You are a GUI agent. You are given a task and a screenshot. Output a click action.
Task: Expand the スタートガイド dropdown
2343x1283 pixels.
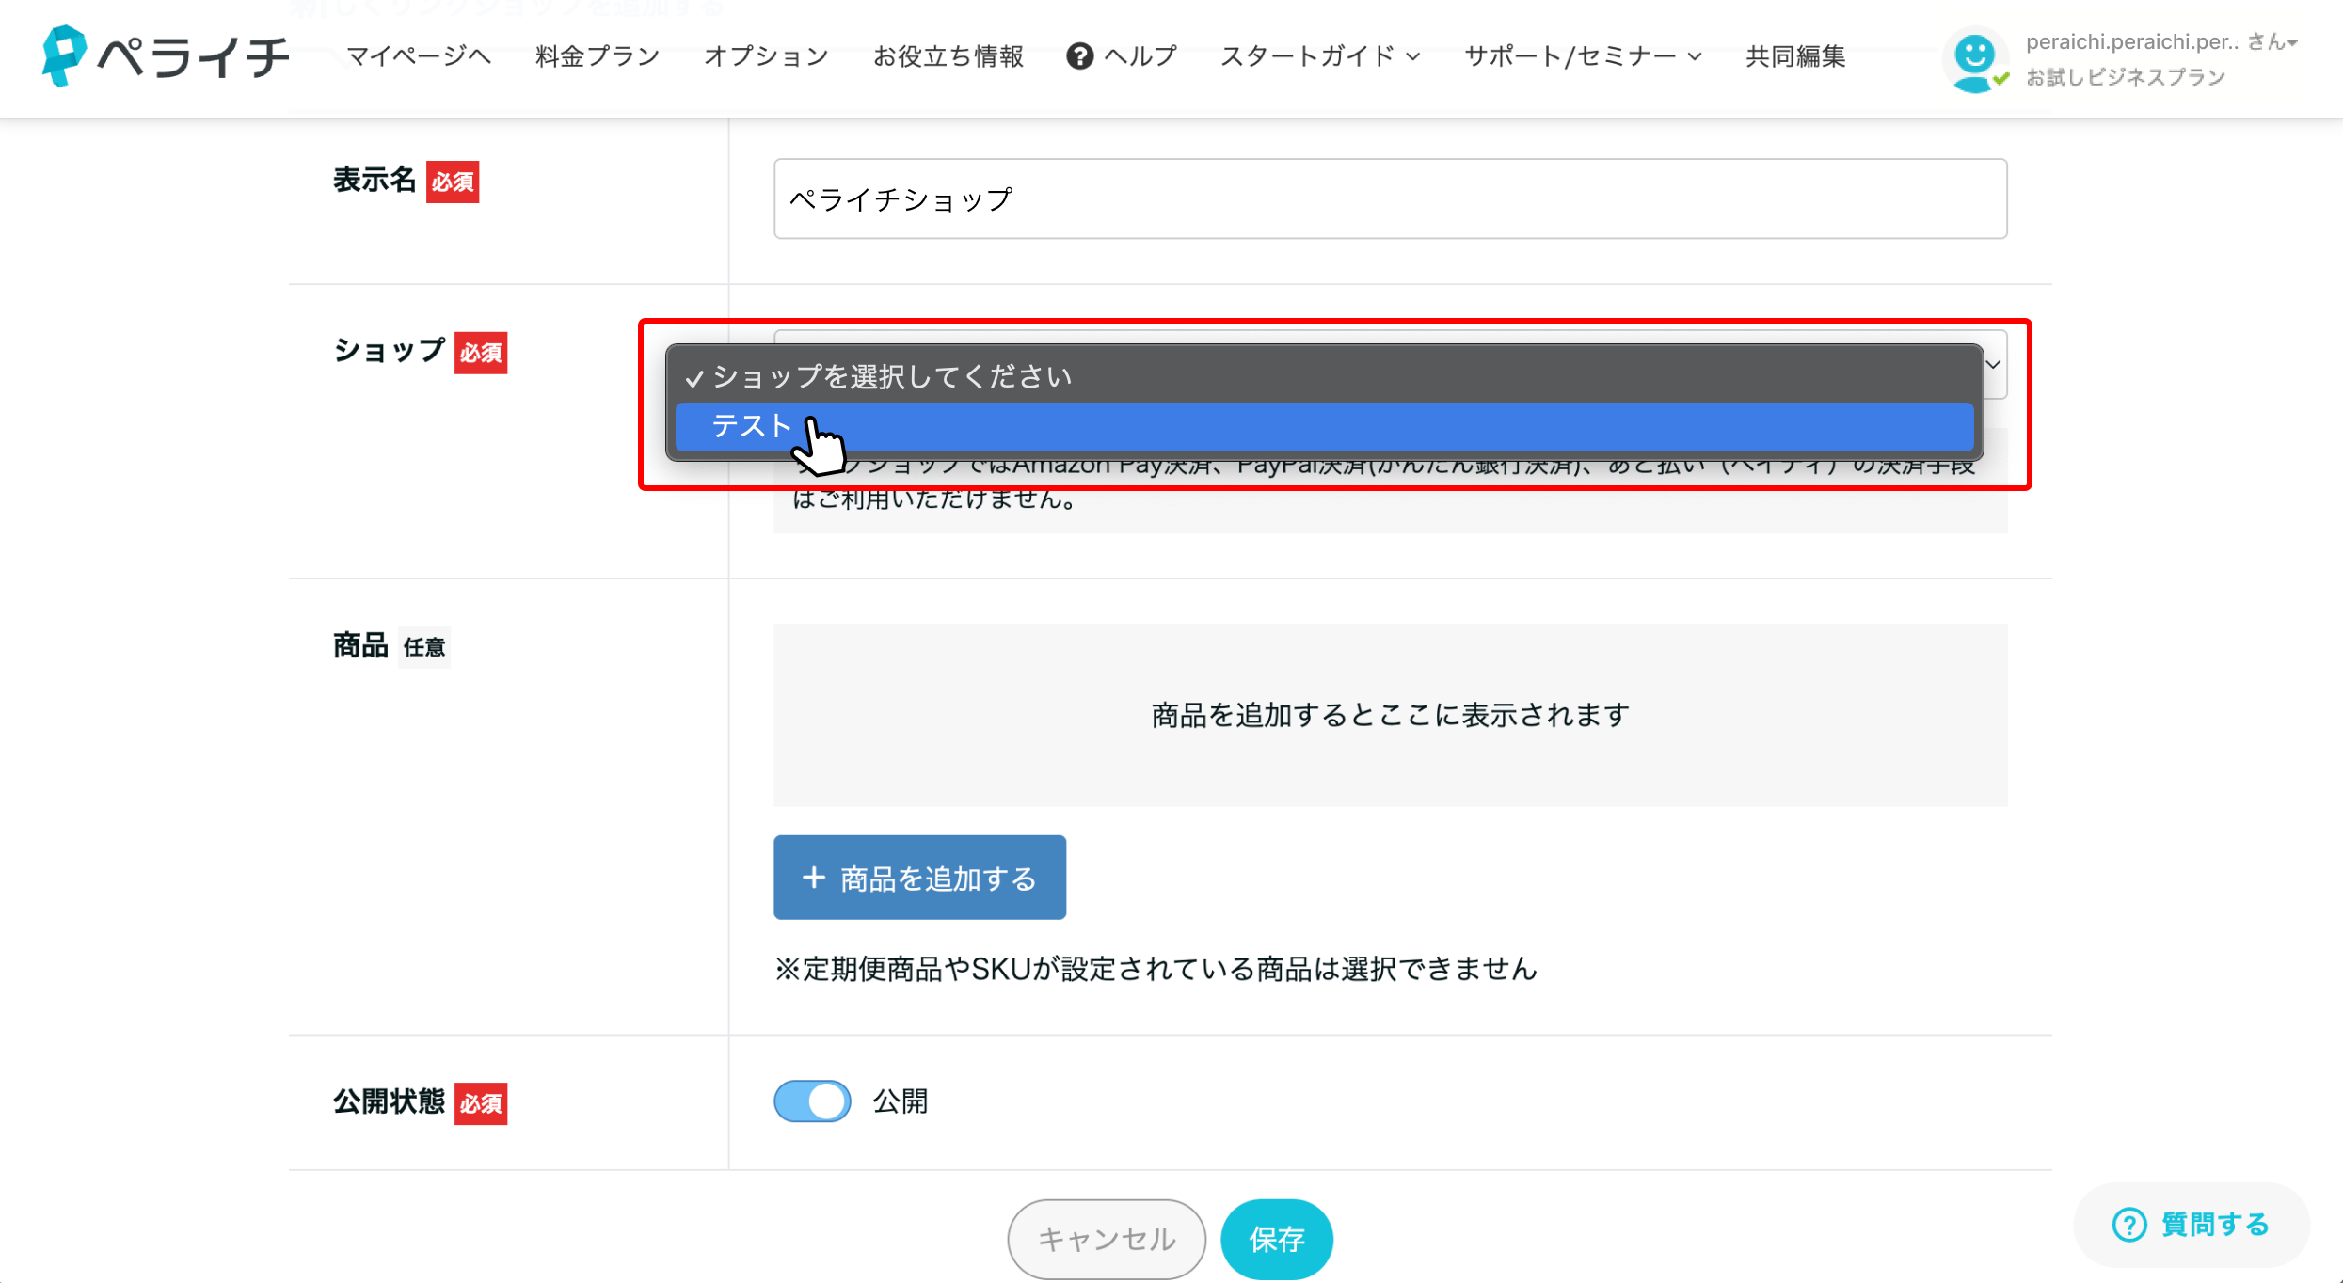[1319, 56]
